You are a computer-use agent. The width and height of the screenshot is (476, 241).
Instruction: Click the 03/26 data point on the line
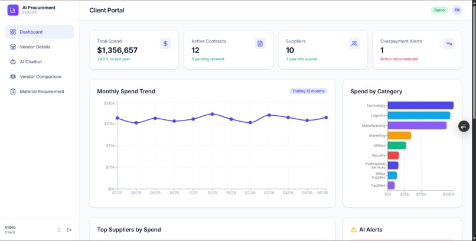pyautogui.click(x=269, y=115)
